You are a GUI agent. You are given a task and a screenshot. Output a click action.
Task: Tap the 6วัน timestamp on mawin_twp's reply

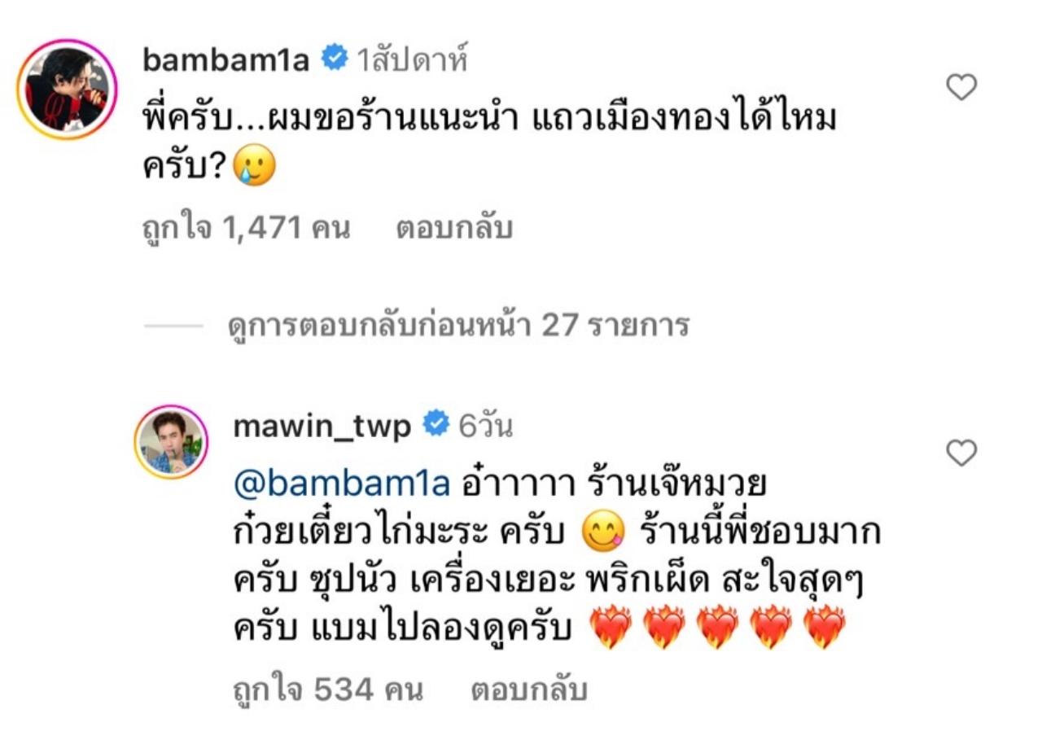click(x=486, y=425)
